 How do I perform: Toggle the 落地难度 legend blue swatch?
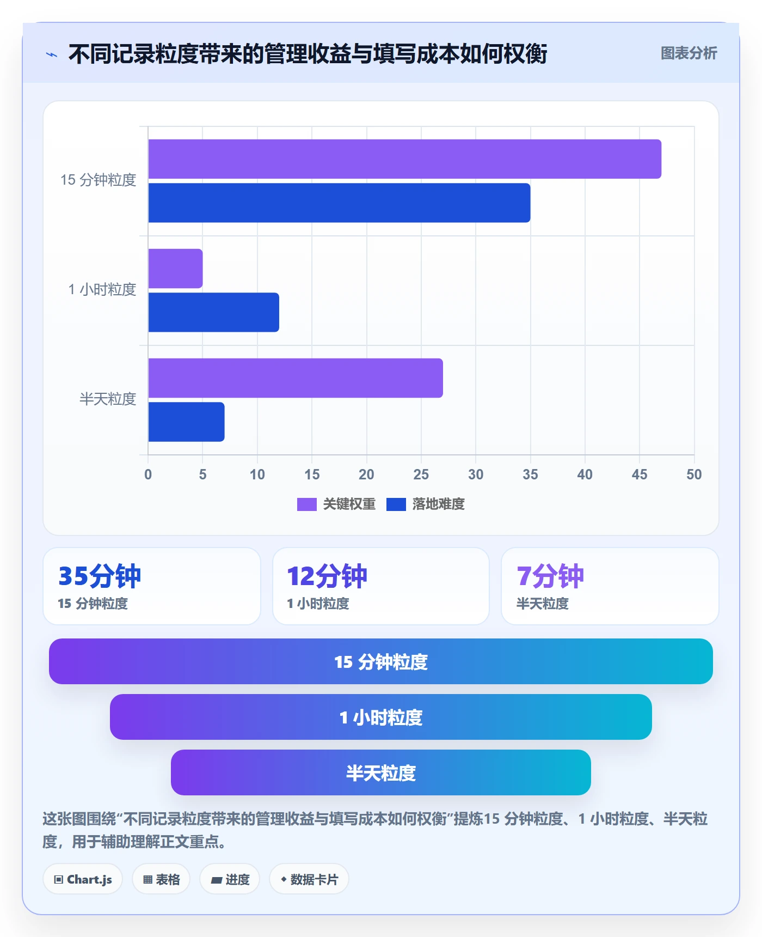coord(396,504)
